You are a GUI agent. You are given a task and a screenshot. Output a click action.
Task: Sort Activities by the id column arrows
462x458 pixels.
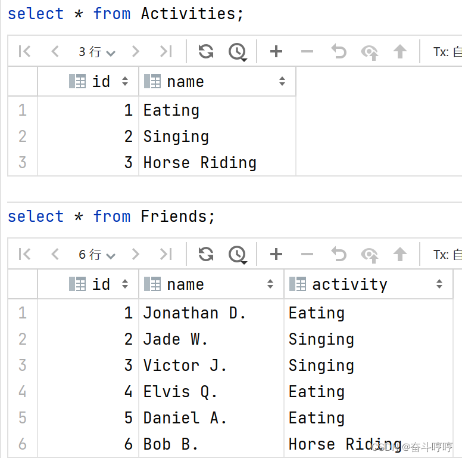point(125,81)
